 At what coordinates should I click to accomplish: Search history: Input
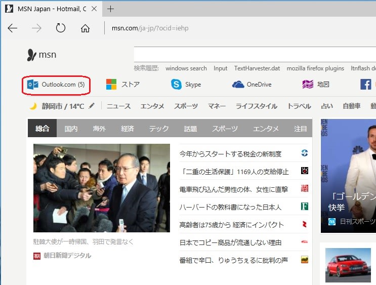pos(220,68)
